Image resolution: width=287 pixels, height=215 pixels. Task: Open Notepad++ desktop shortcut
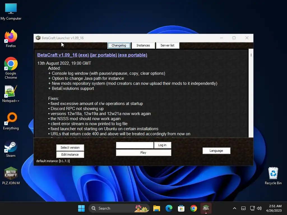coord(11,94)
